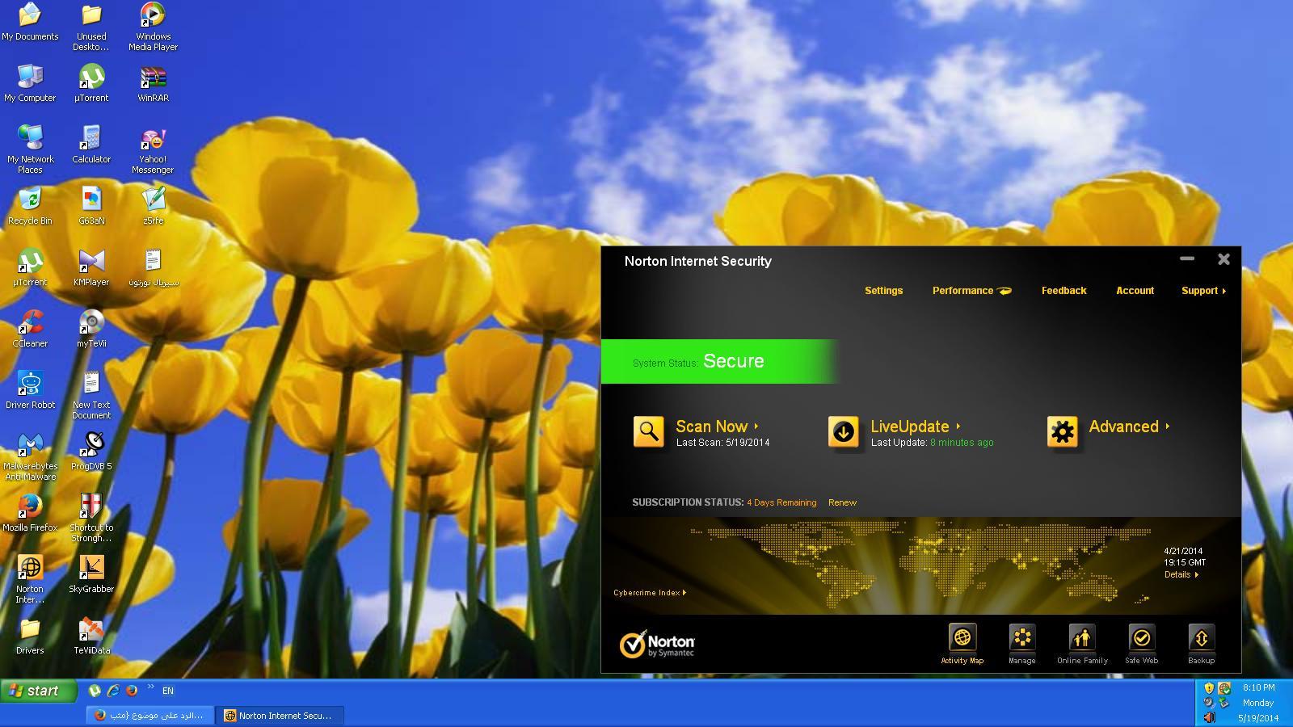Expand the Advanced view

click(1129, 427)
